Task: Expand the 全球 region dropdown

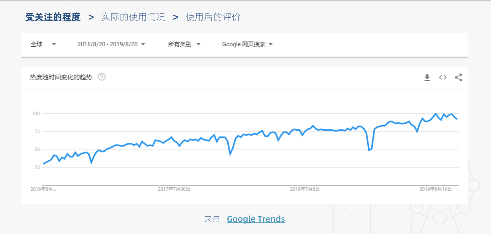Action: point(43,44)
